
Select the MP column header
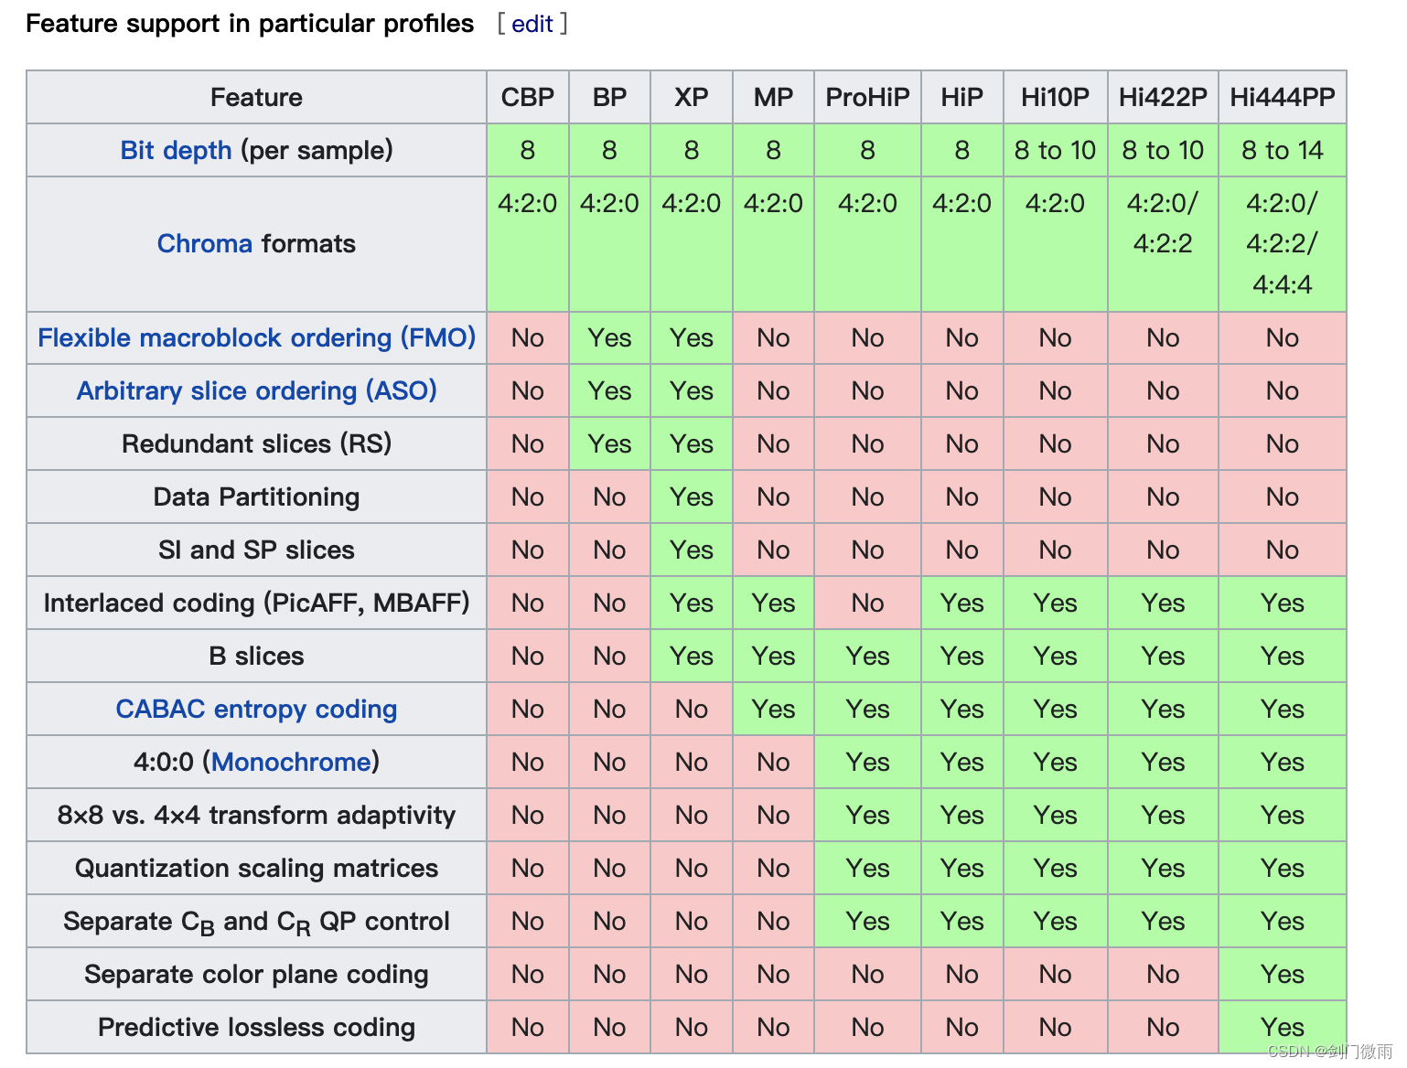pyautogui.click(x=773, y=97)
